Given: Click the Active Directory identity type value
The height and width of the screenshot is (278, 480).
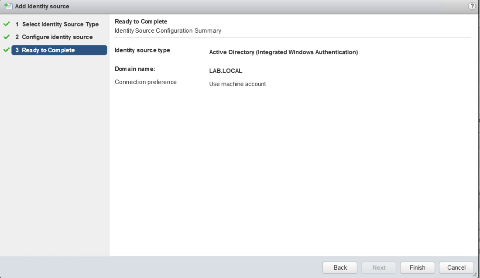Looking at the screenshot, I should click(283, 52).
